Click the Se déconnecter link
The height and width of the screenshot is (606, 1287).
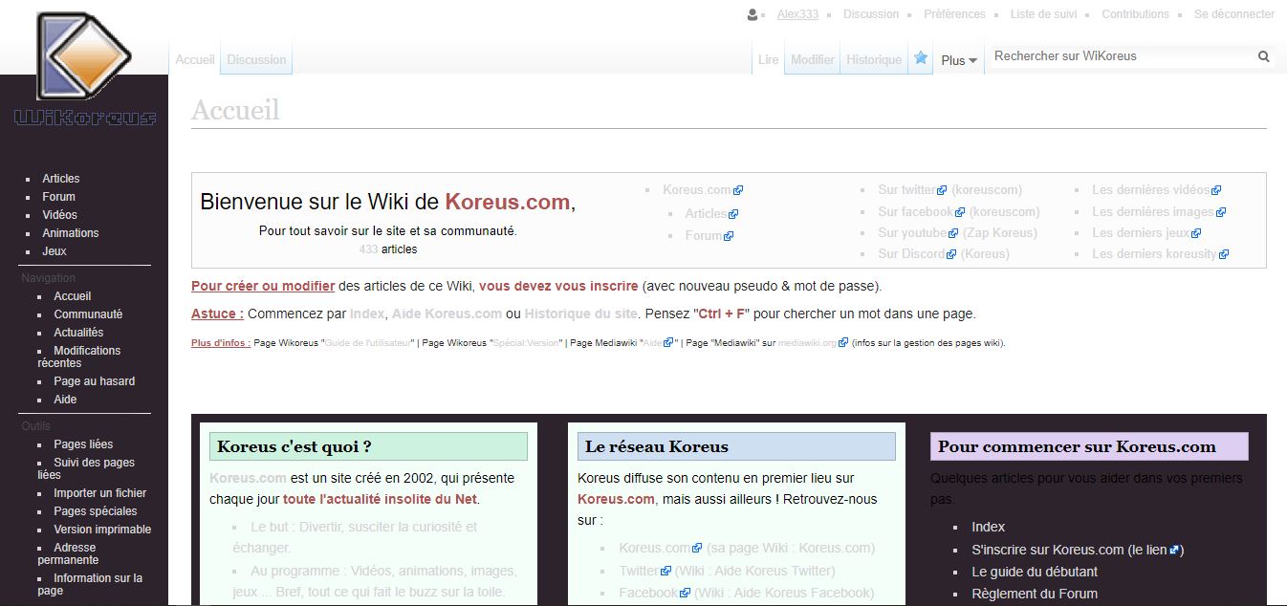point(1233,14)
